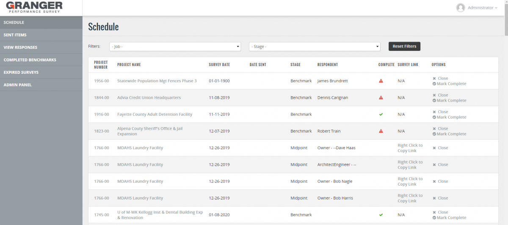Click red warning icon for Advia Credit Union row
Screen dimensions: 508x225
pyautogui.click(x=381, y=97)
